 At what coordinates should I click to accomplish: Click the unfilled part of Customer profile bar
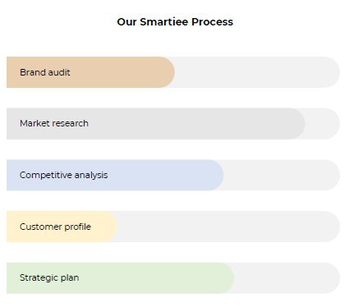[229, 227]
